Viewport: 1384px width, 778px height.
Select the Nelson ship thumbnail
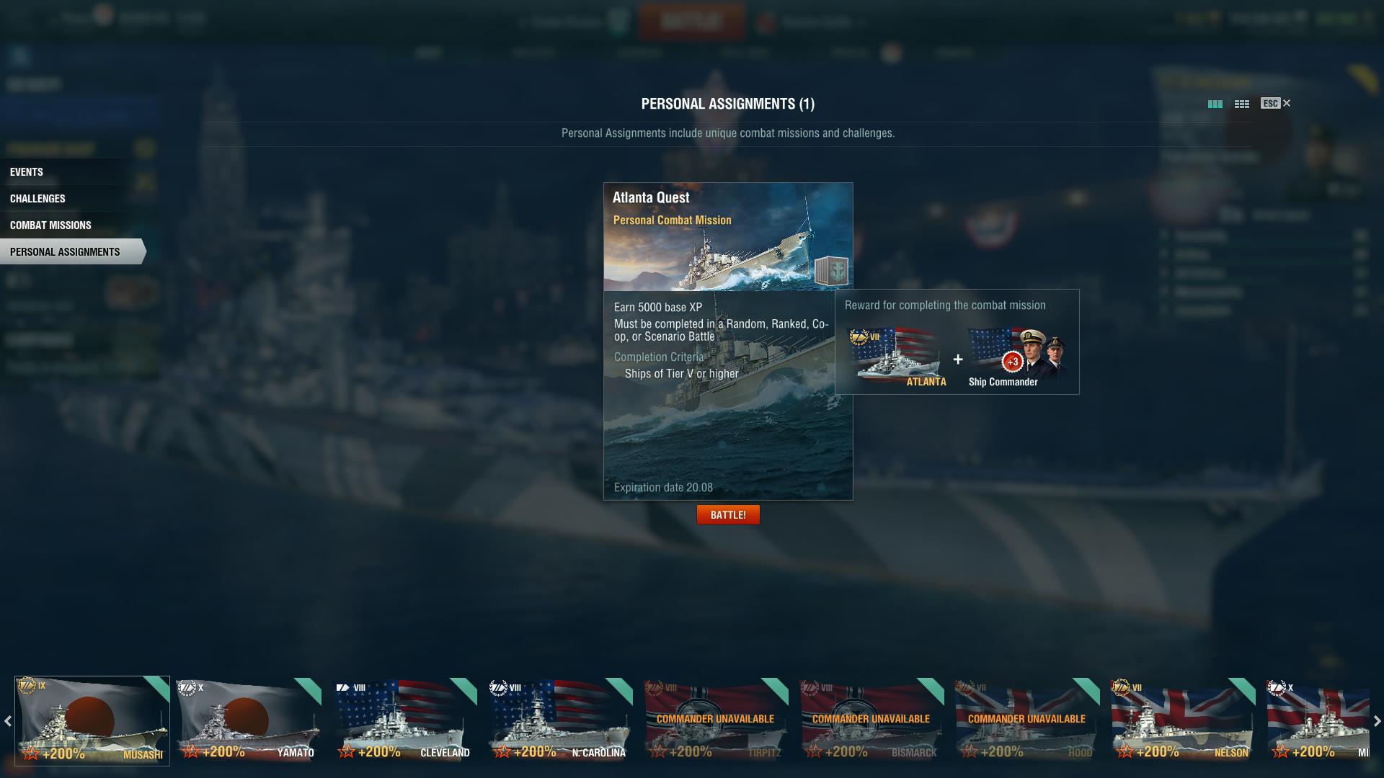click(x=1182, y=720)
